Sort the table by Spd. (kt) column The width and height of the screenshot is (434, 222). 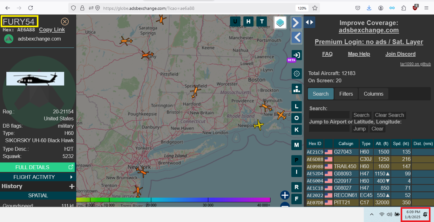pyautogui.click(x=401, y=144)
